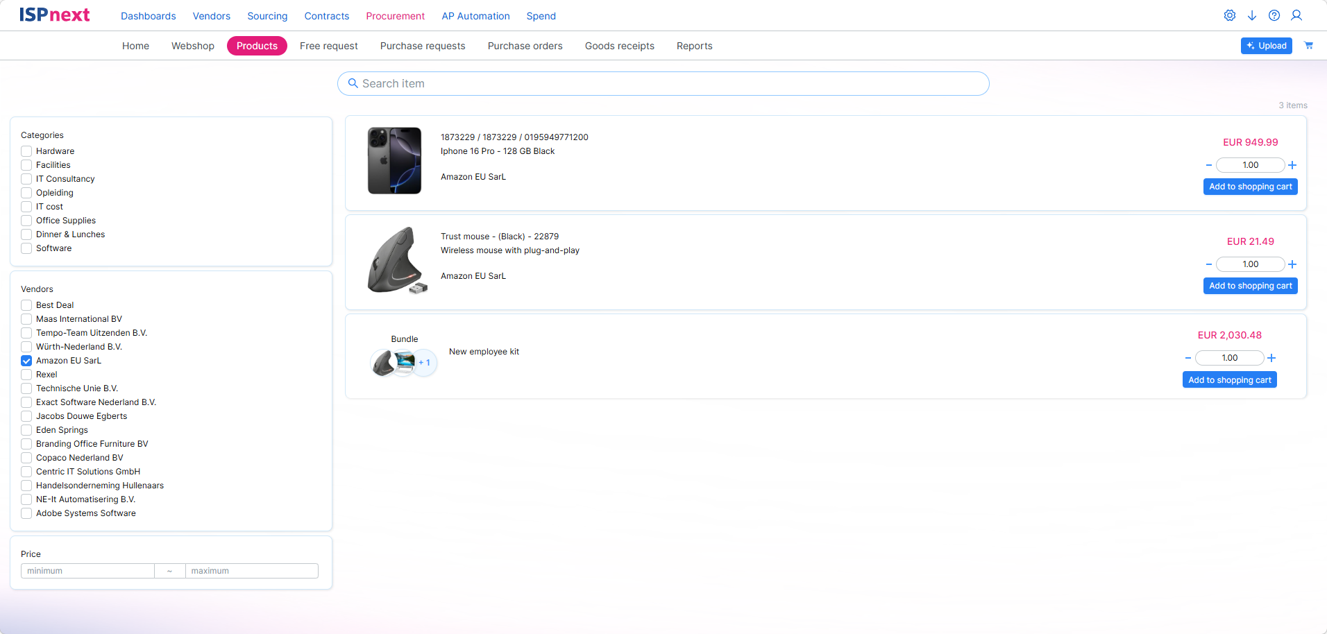Decrease quantity for Iphone 16 Pro

[x=1209, y=165]
